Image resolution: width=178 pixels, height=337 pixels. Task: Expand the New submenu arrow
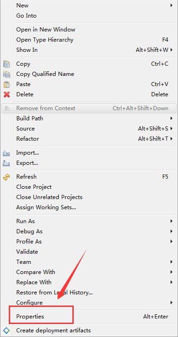(x=172, y=6)
